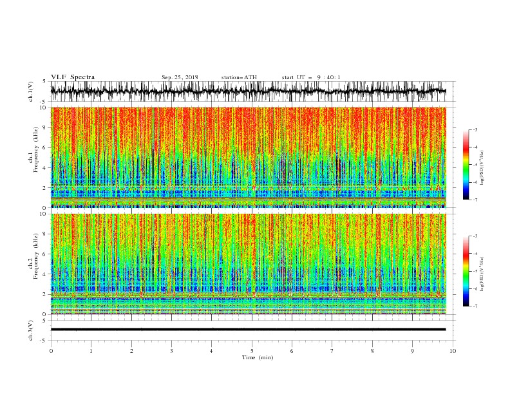Click the ch.2 spectrogram panel
510x394 pixels.
[248, 264]
